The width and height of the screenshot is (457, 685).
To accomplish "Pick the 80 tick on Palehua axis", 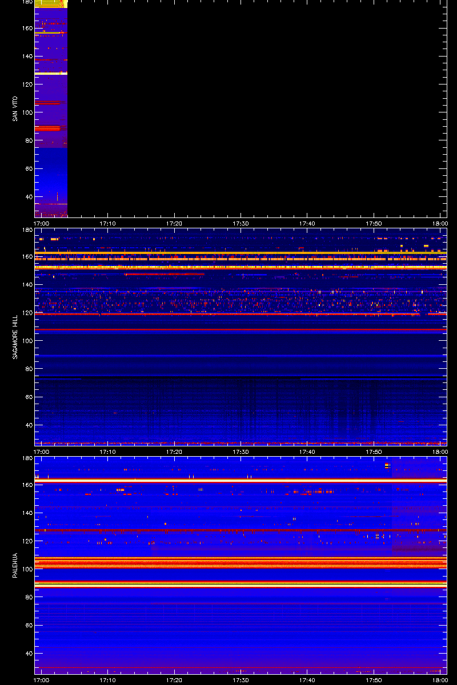I will point(28,597).
